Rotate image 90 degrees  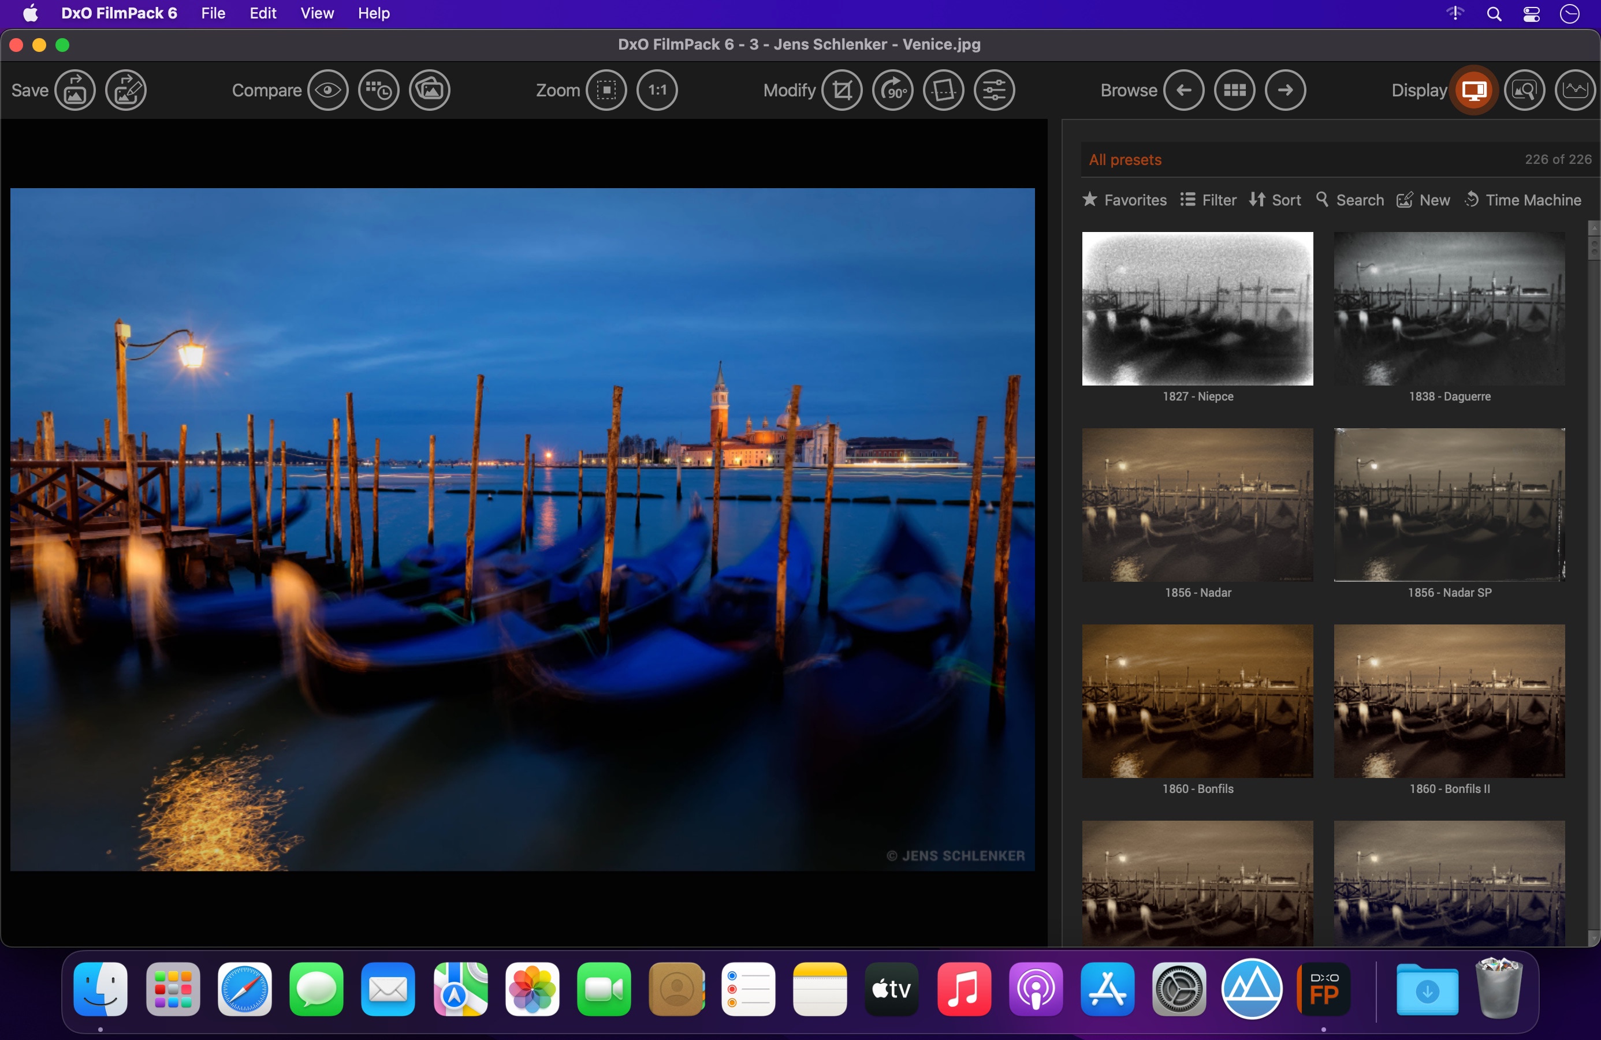tap(893, 90)
